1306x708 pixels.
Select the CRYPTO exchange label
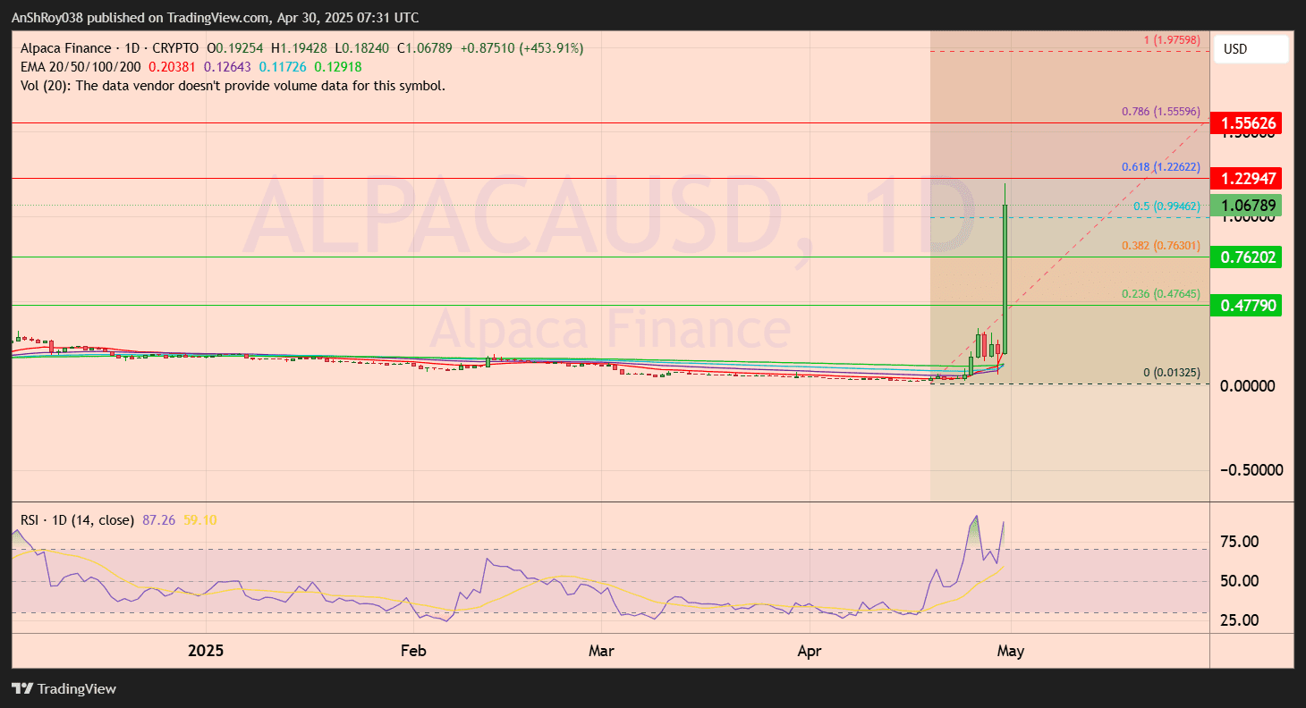[177, 47]
